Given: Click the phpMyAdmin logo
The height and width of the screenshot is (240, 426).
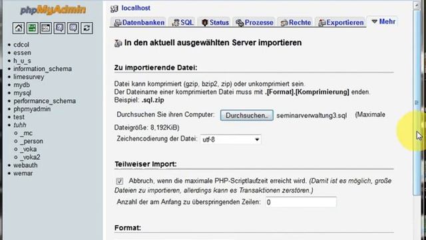Looking at the screenshot, I should (53, 10).
